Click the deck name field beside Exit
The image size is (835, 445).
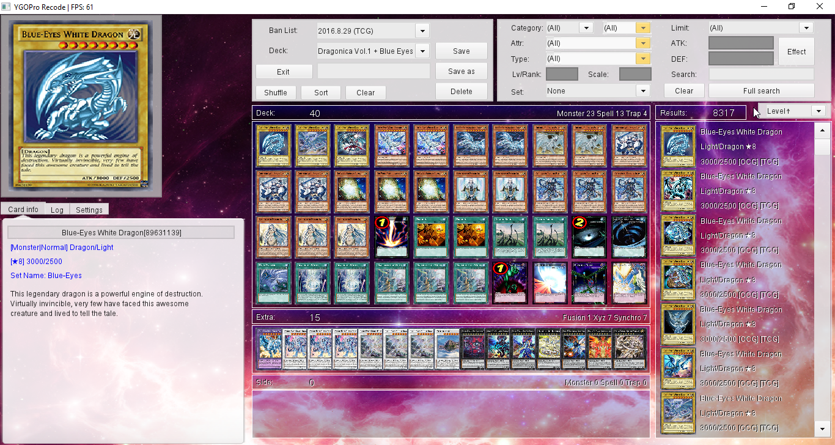(373, 72)
